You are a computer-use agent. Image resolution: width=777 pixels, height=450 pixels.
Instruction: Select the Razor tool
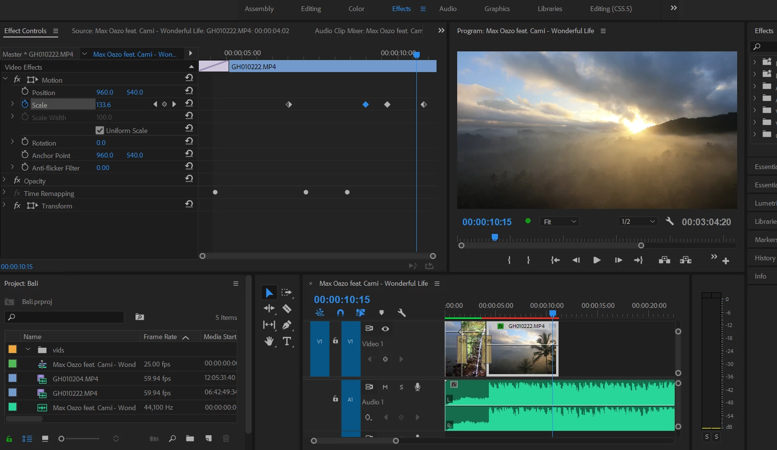[x=287, y=309]
